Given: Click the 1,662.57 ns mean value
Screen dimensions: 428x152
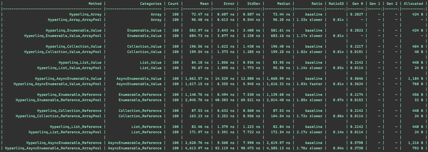Looking at the screenshot, I should coord(197,79).
